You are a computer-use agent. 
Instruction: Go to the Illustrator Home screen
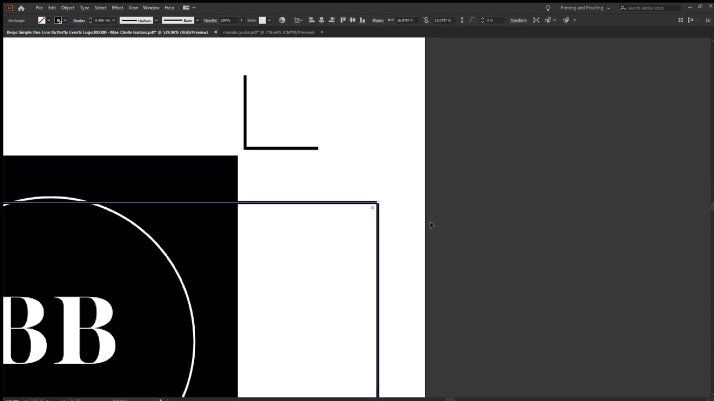21,8
